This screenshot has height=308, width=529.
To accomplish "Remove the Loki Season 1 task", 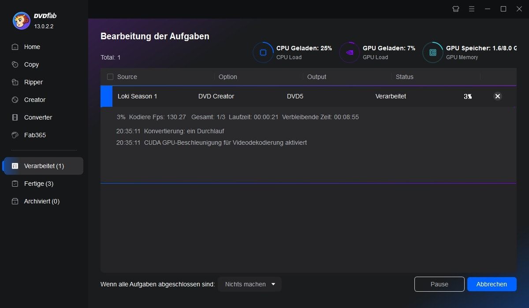I will click(x=498, y=96).
